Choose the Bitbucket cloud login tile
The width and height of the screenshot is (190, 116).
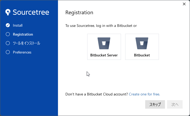142,47
